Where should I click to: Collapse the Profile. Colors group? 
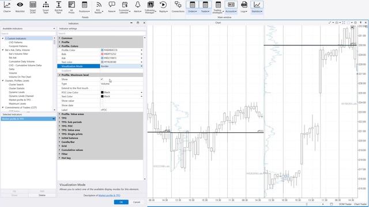click(x=59, y=46)
